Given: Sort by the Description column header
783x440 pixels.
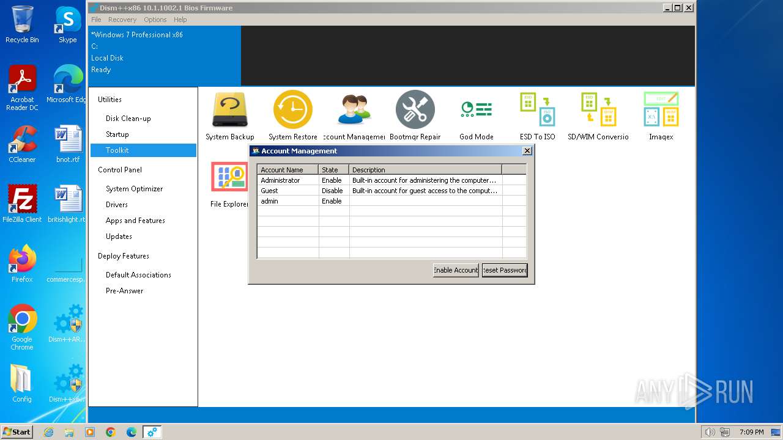Looking at the screenshot, I should point(426,170).
